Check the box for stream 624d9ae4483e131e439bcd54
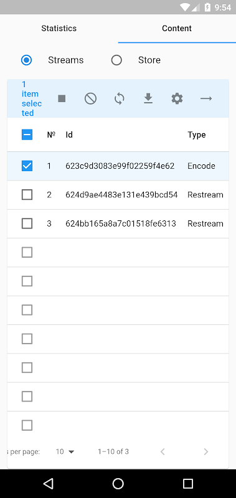Screen dimensions: 236x498 (x=27, y=195)
